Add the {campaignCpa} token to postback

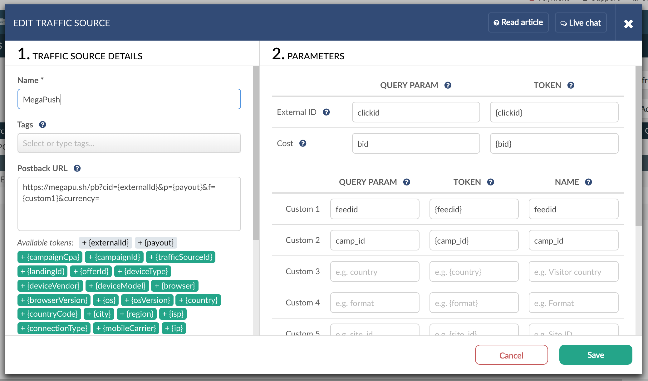(x=50, y=257)
